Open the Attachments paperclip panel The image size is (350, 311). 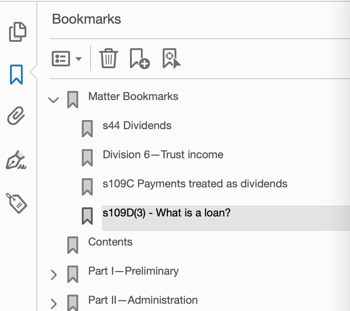(16, 115)
